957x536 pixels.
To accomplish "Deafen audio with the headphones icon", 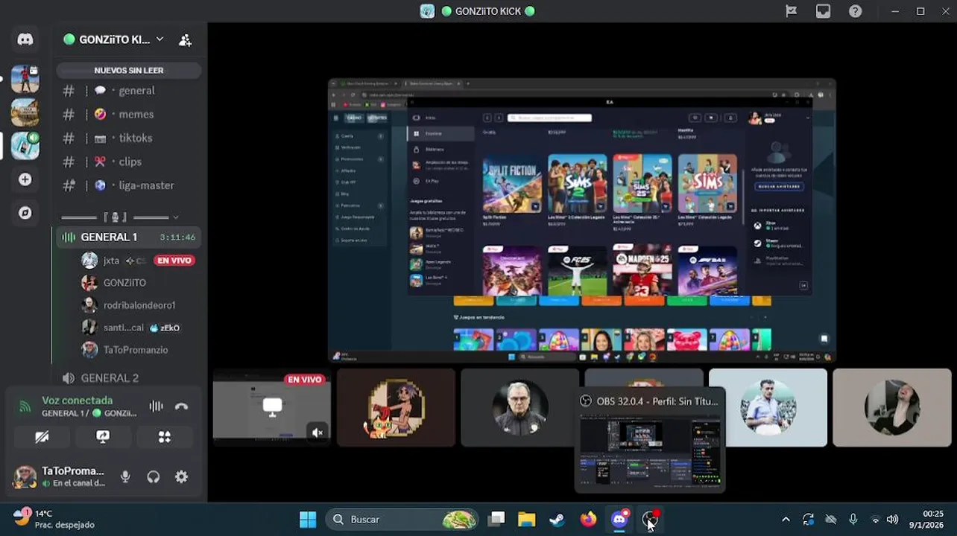I will [x=154, y=477].
